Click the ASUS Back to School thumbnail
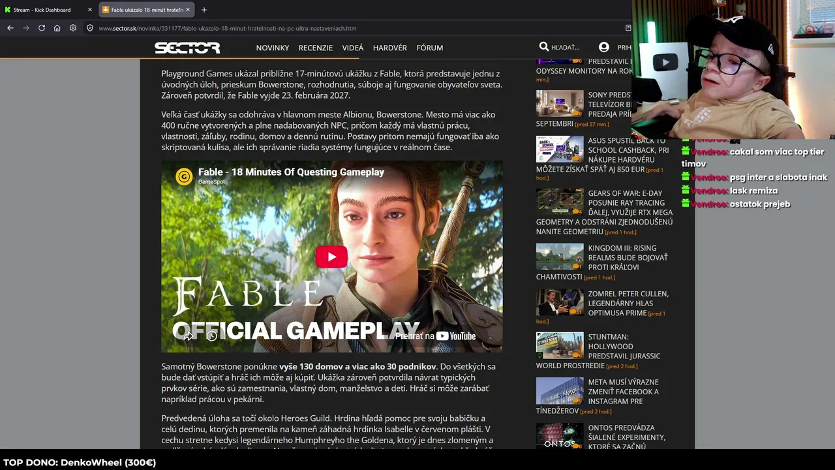Image resolution: width=835 pixels, height=470 pixels. pyautogui.click(x=560, y=149)
